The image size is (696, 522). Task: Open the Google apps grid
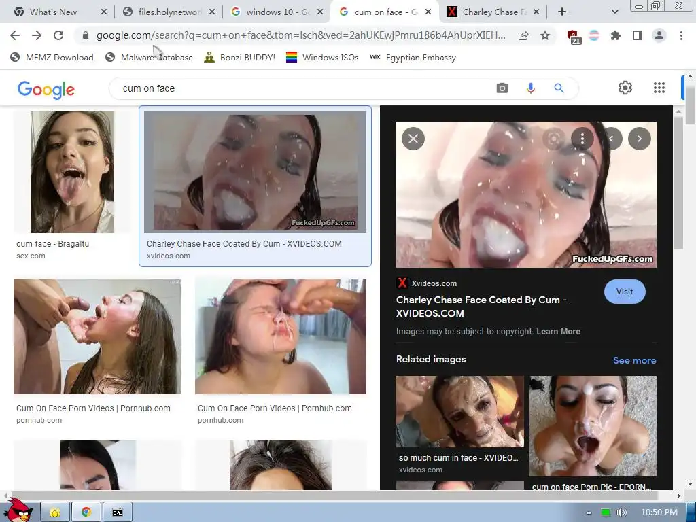tap(659, 88)
